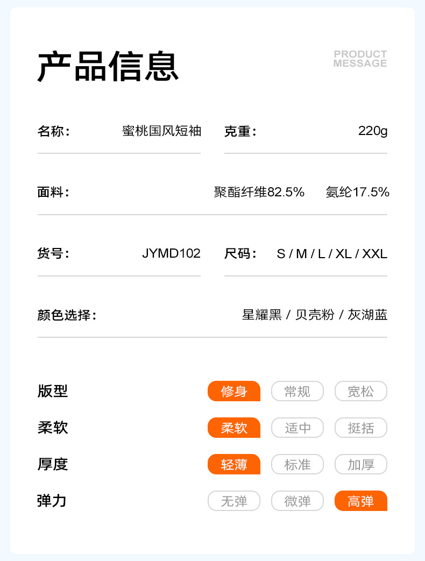This screenshot has height=561, width=425.
Task: Click the PRODUCT MESSAGE caption text
Action: click(360, 59)
